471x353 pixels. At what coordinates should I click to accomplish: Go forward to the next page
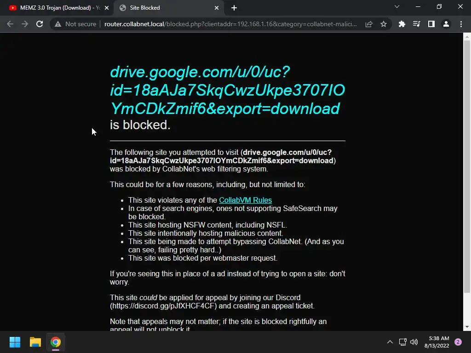pyautogui.click(x=25, y=24)
